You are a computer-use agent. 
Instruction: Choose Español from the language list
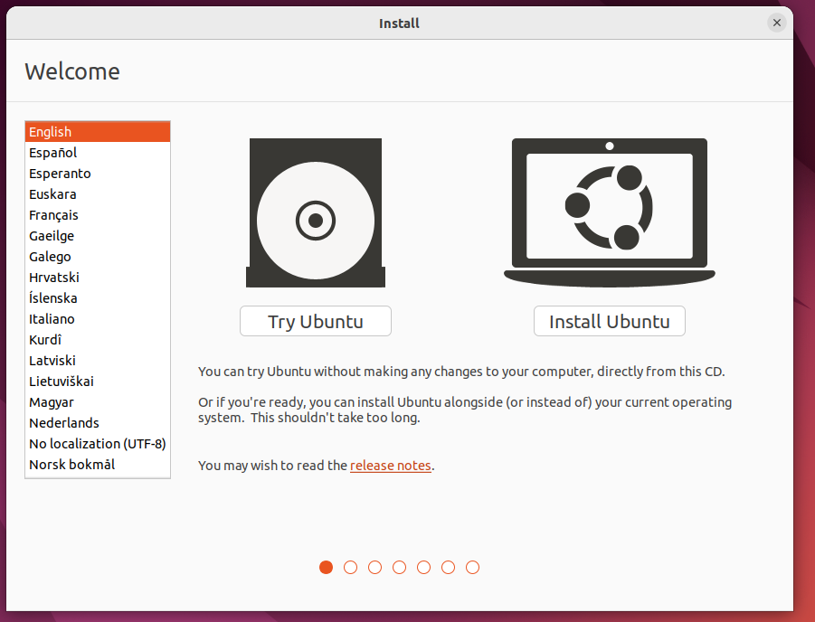tap(52, 153)
